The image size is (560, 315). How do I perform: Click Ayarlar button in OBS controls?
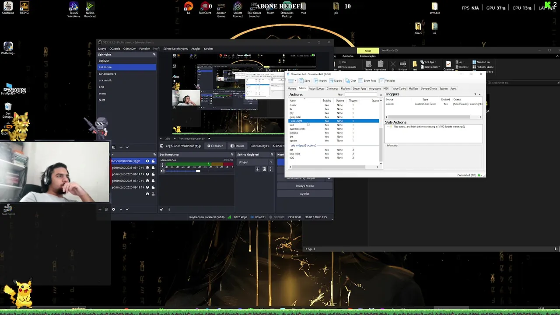304,194
